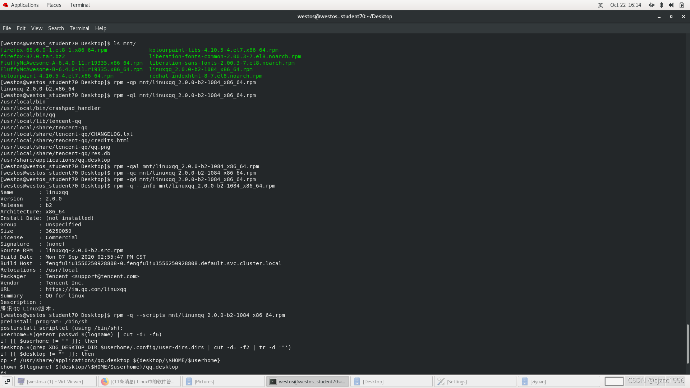This screenshot has width=690, height=388.
Task: Switch to the Pictures window in taskbar
Action: pyautogui.click(x=223, y=382)
